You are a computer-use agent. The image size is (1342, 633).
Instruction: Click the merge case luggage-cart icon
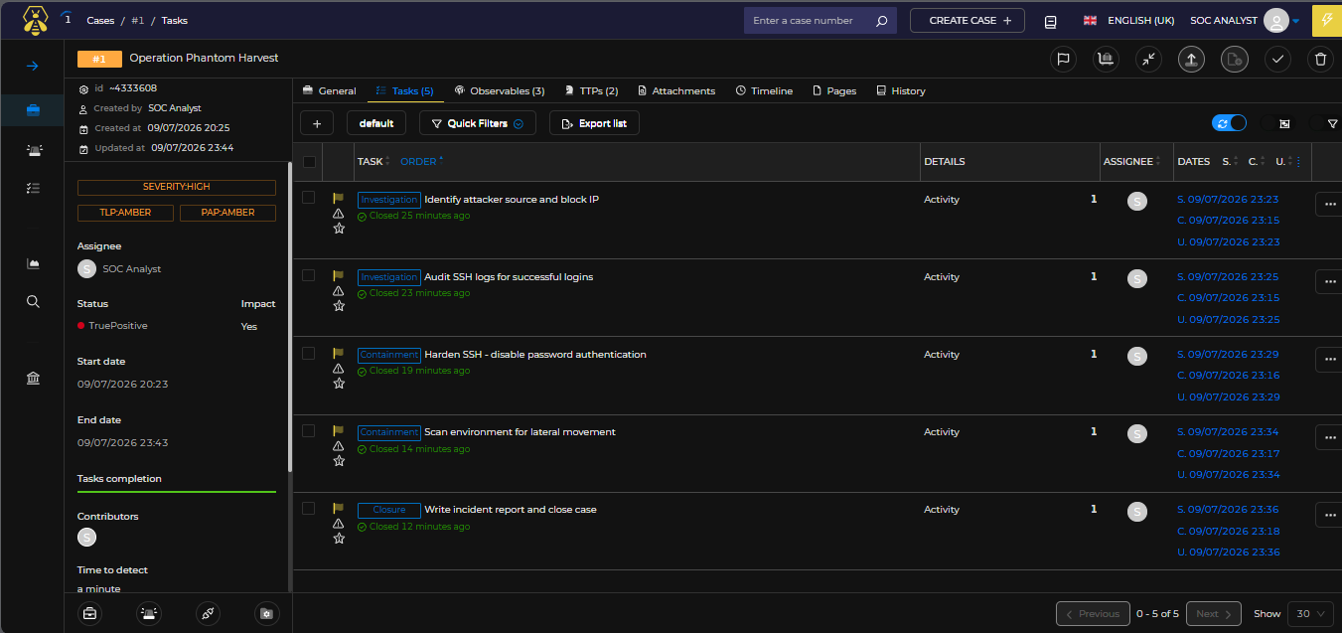point(1107,60)
